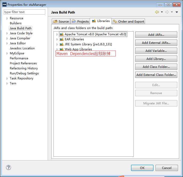Click the Edit... button
Image resolution: width=183 pixels, height=177 pixels.
pyautogui.click(x=156, y=85)
